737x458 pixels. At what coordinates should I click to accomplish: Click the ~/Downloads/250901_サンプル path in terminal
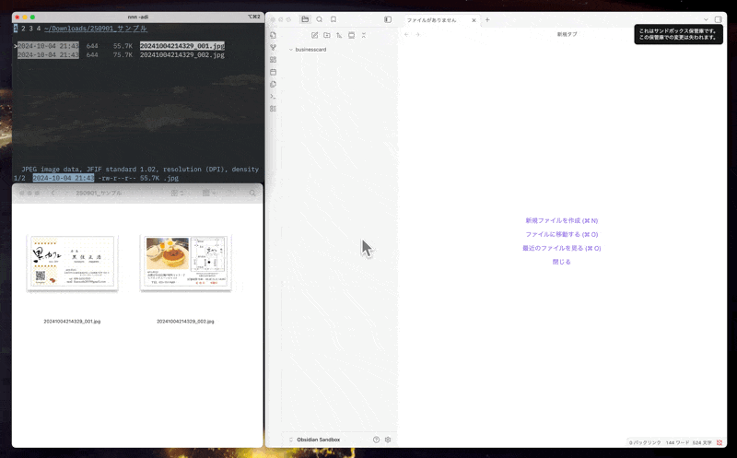click(96, 29)
